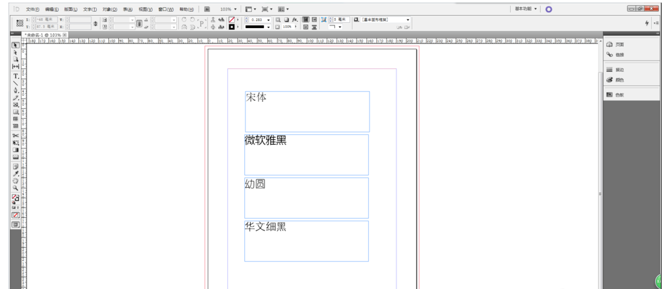Click the fill and stroke color swatch in toolbox
This screenshot has width=672, height=289.
(16, 198)
